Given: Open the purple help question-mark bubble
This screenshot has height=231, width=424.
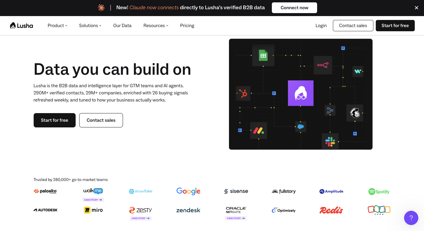Looking at the screenshot, I should pyautogui.click(x=411, y=218).
